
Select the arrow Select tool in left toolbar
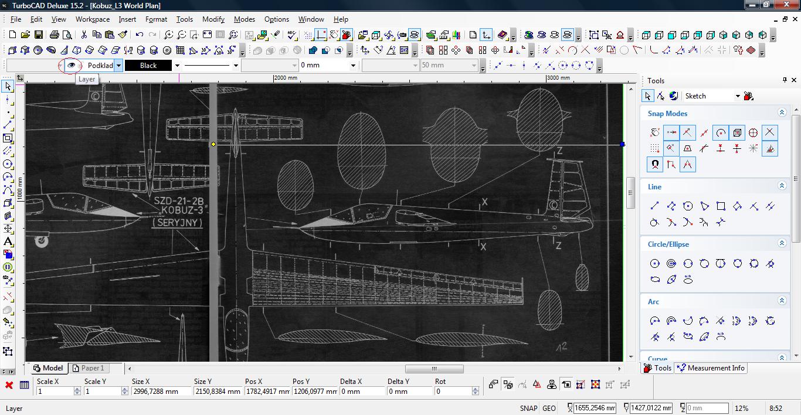pos(8,86)
